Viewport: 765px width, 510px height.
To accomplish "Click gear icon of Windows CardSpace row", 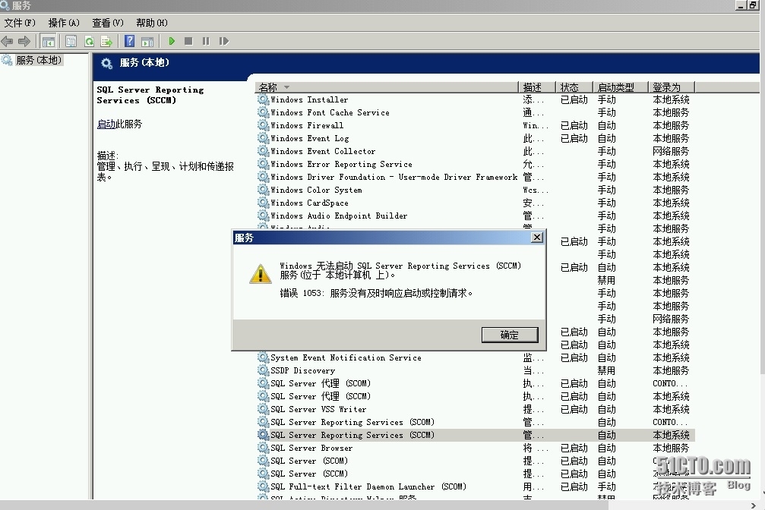I will coord(264,203).
